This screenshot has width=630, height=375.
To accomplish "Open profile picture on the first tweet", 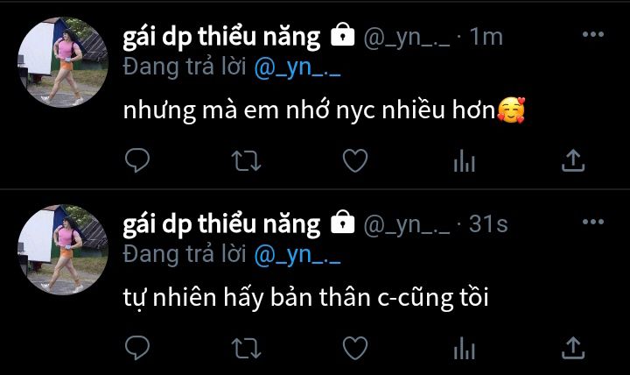I will coord(63,62).
